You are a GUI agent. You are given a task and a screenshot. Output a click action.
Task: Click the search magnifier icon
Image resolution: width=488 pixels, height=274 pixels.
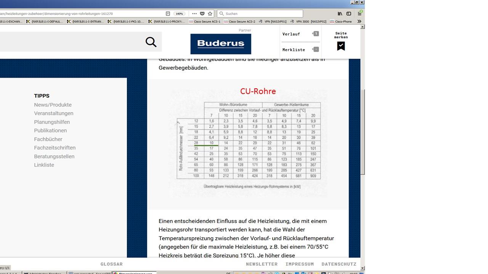151,42
